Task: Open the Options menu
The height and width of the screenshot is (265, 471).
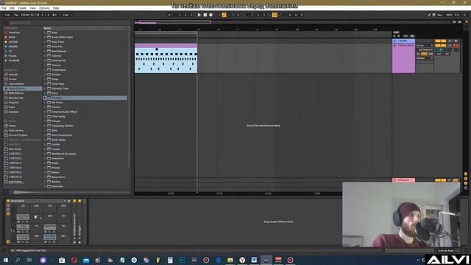Action: (x=44, y=8)
